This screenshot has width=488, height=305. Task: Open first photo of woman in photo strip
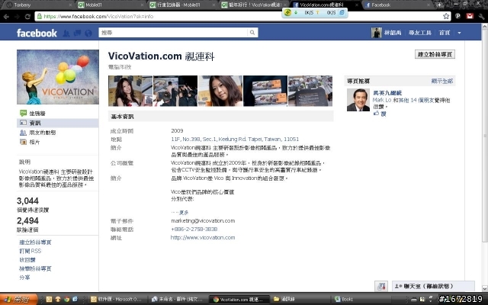[130, 91]
